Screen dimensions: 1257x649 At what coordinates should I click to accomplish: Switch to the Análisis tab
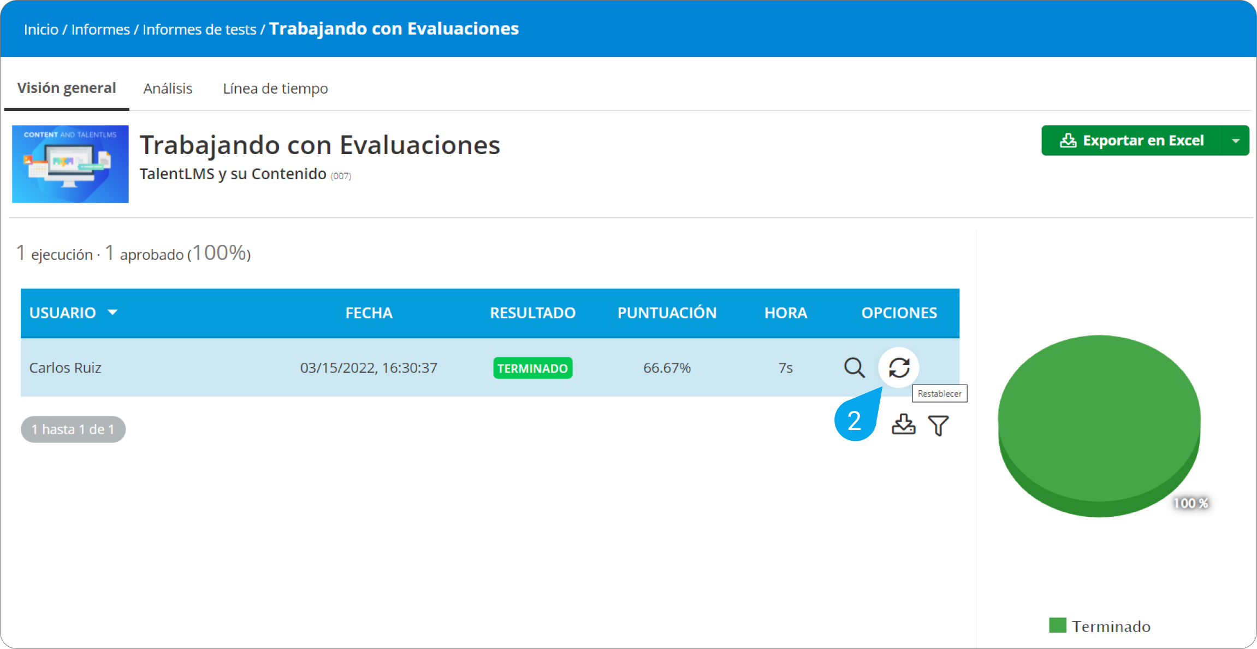[168, 88]
